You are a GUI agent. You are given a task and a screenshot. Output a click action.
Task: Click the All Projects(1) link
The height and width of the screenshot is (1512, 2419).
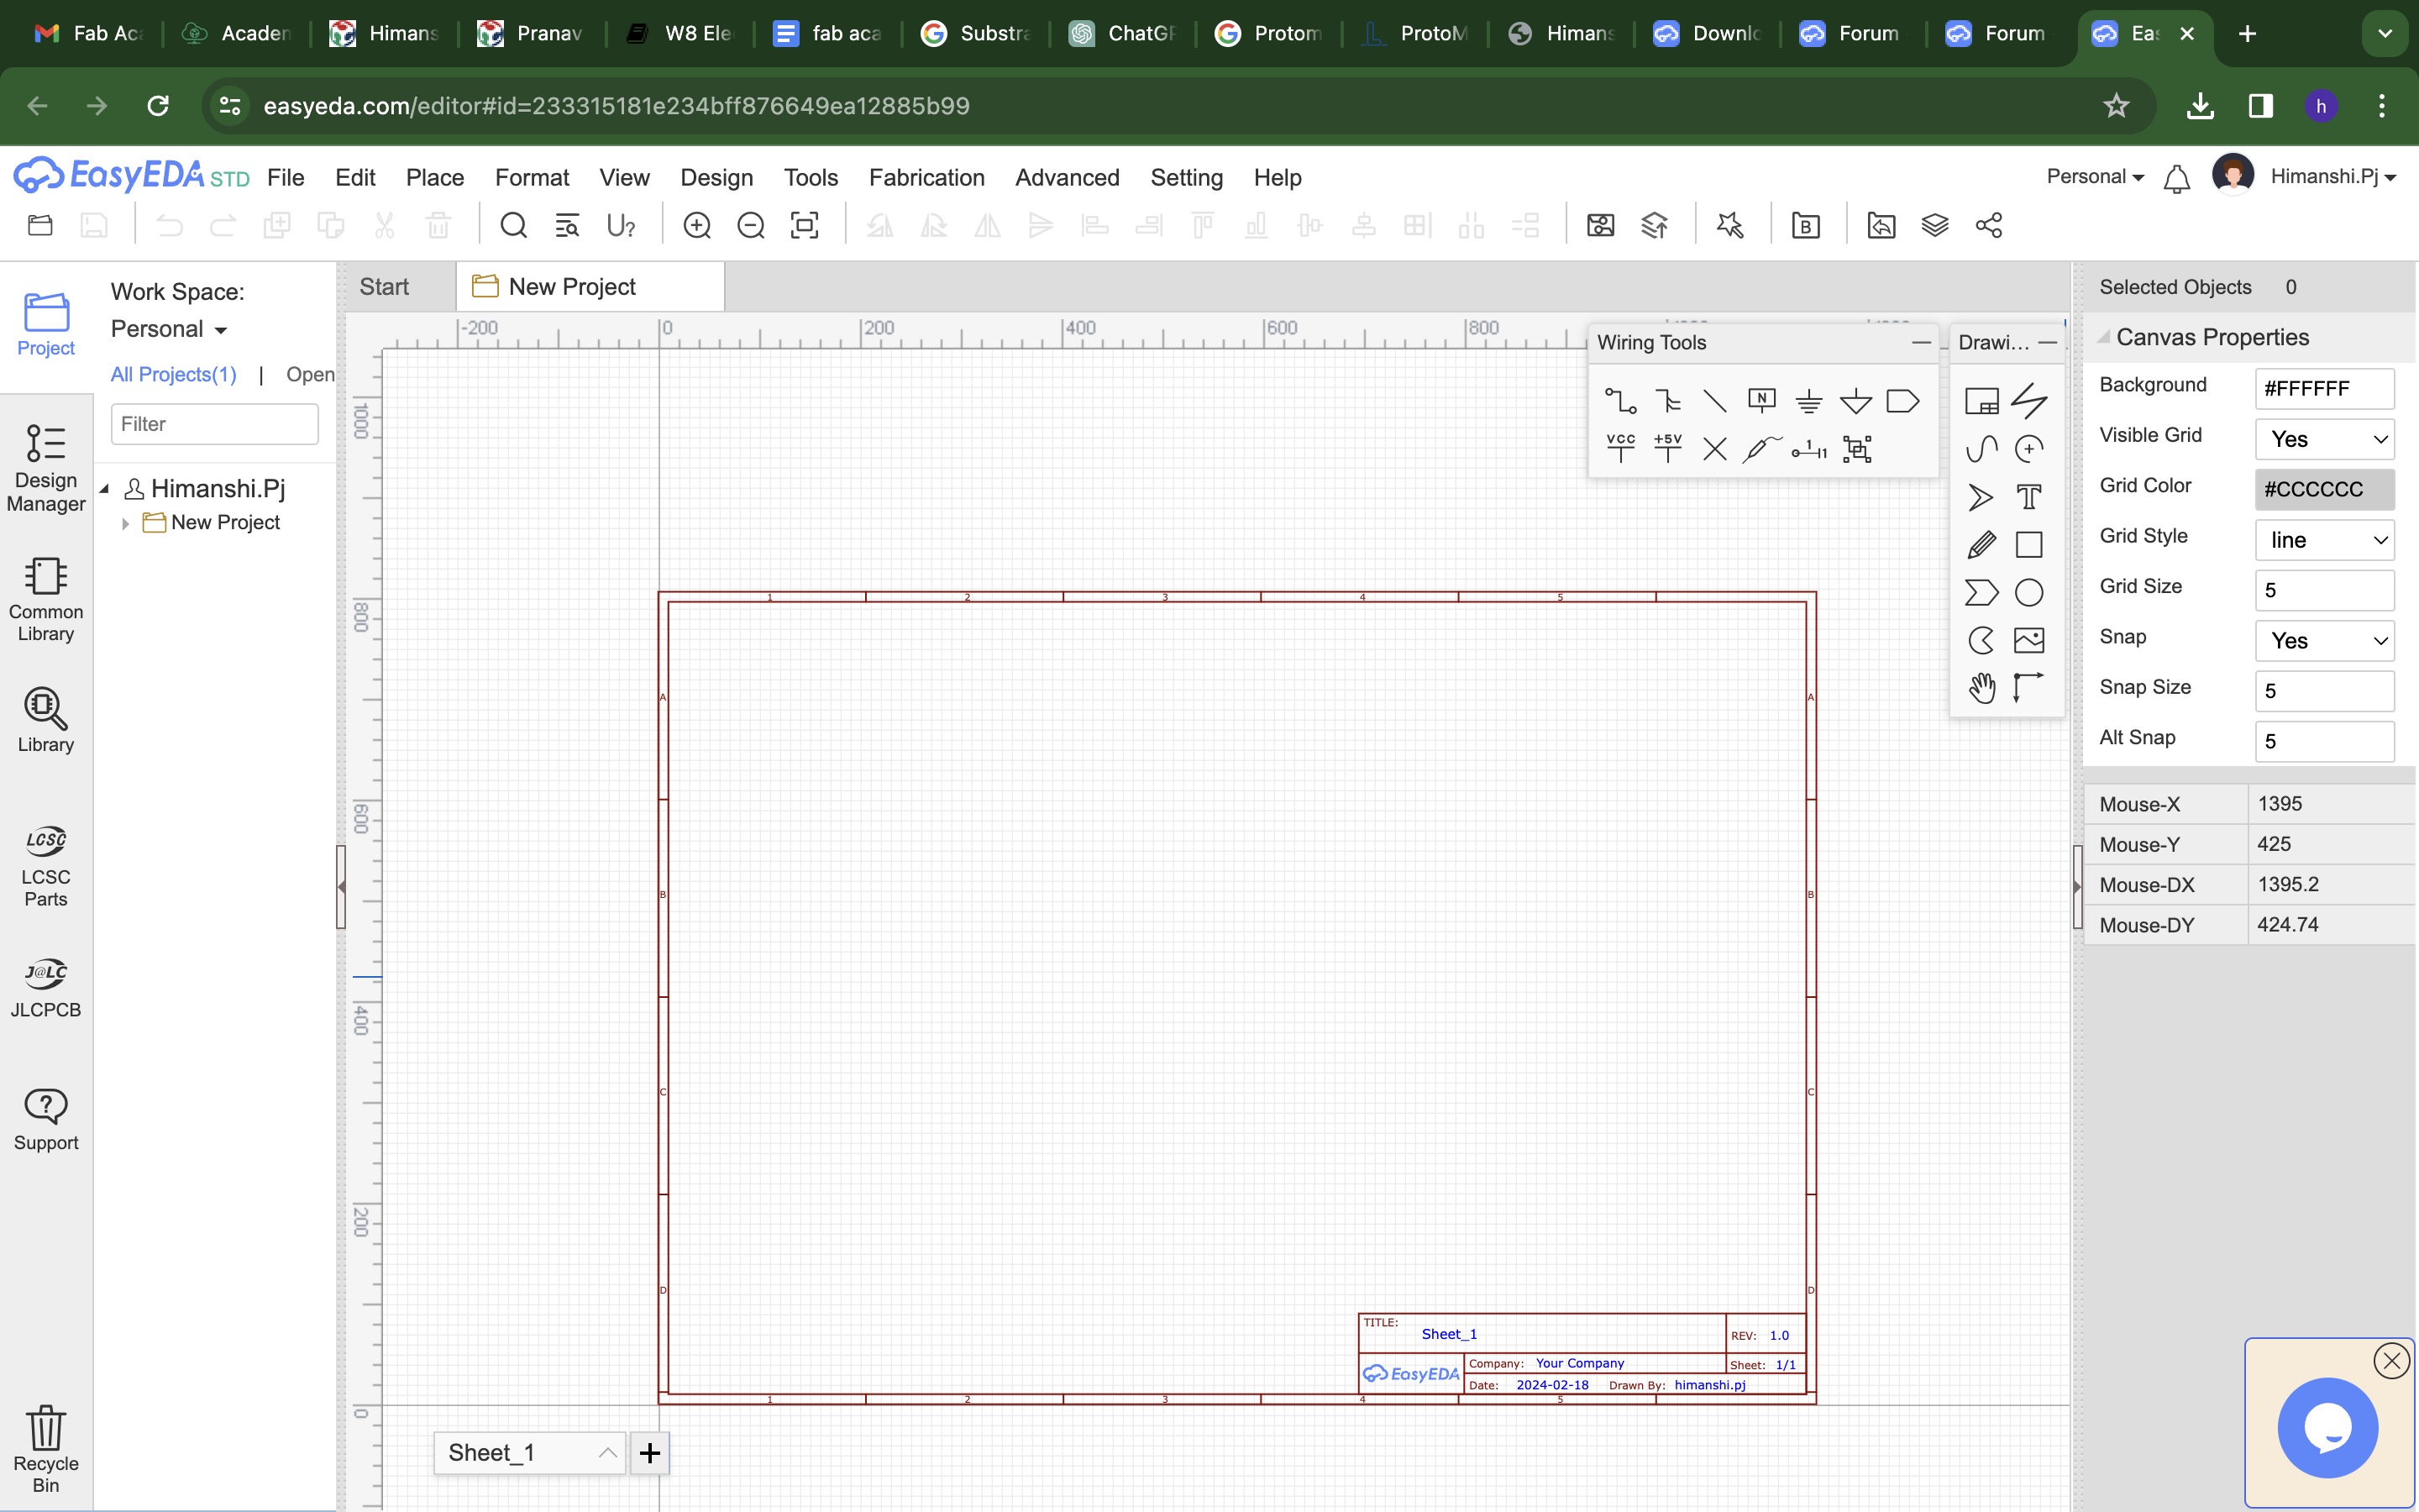173,374
